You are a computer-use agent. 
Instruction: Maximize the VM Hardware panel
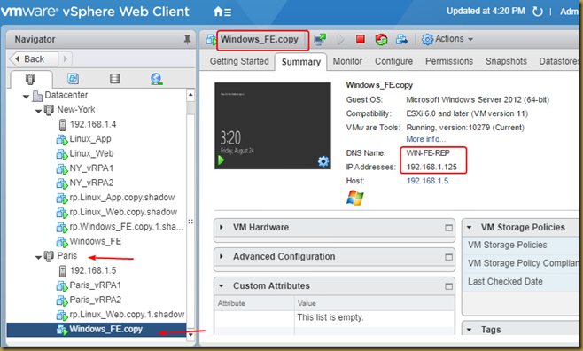pos(449,228)
